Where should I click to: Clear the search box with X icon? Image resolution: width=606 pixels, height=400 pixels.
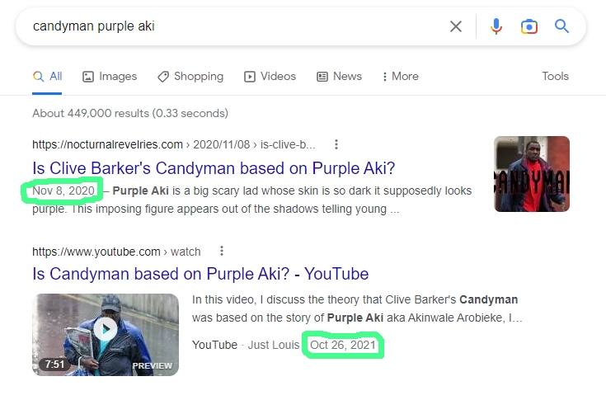(455, 26)
